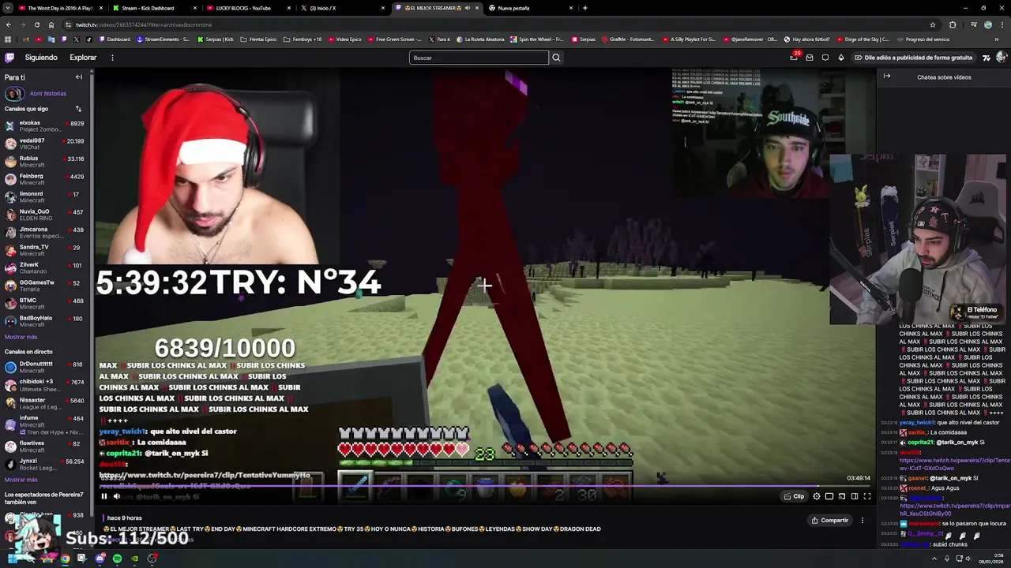This screenshot has height=568, width=1011.
Task: Reload the current page
Action: coord(36,24)
